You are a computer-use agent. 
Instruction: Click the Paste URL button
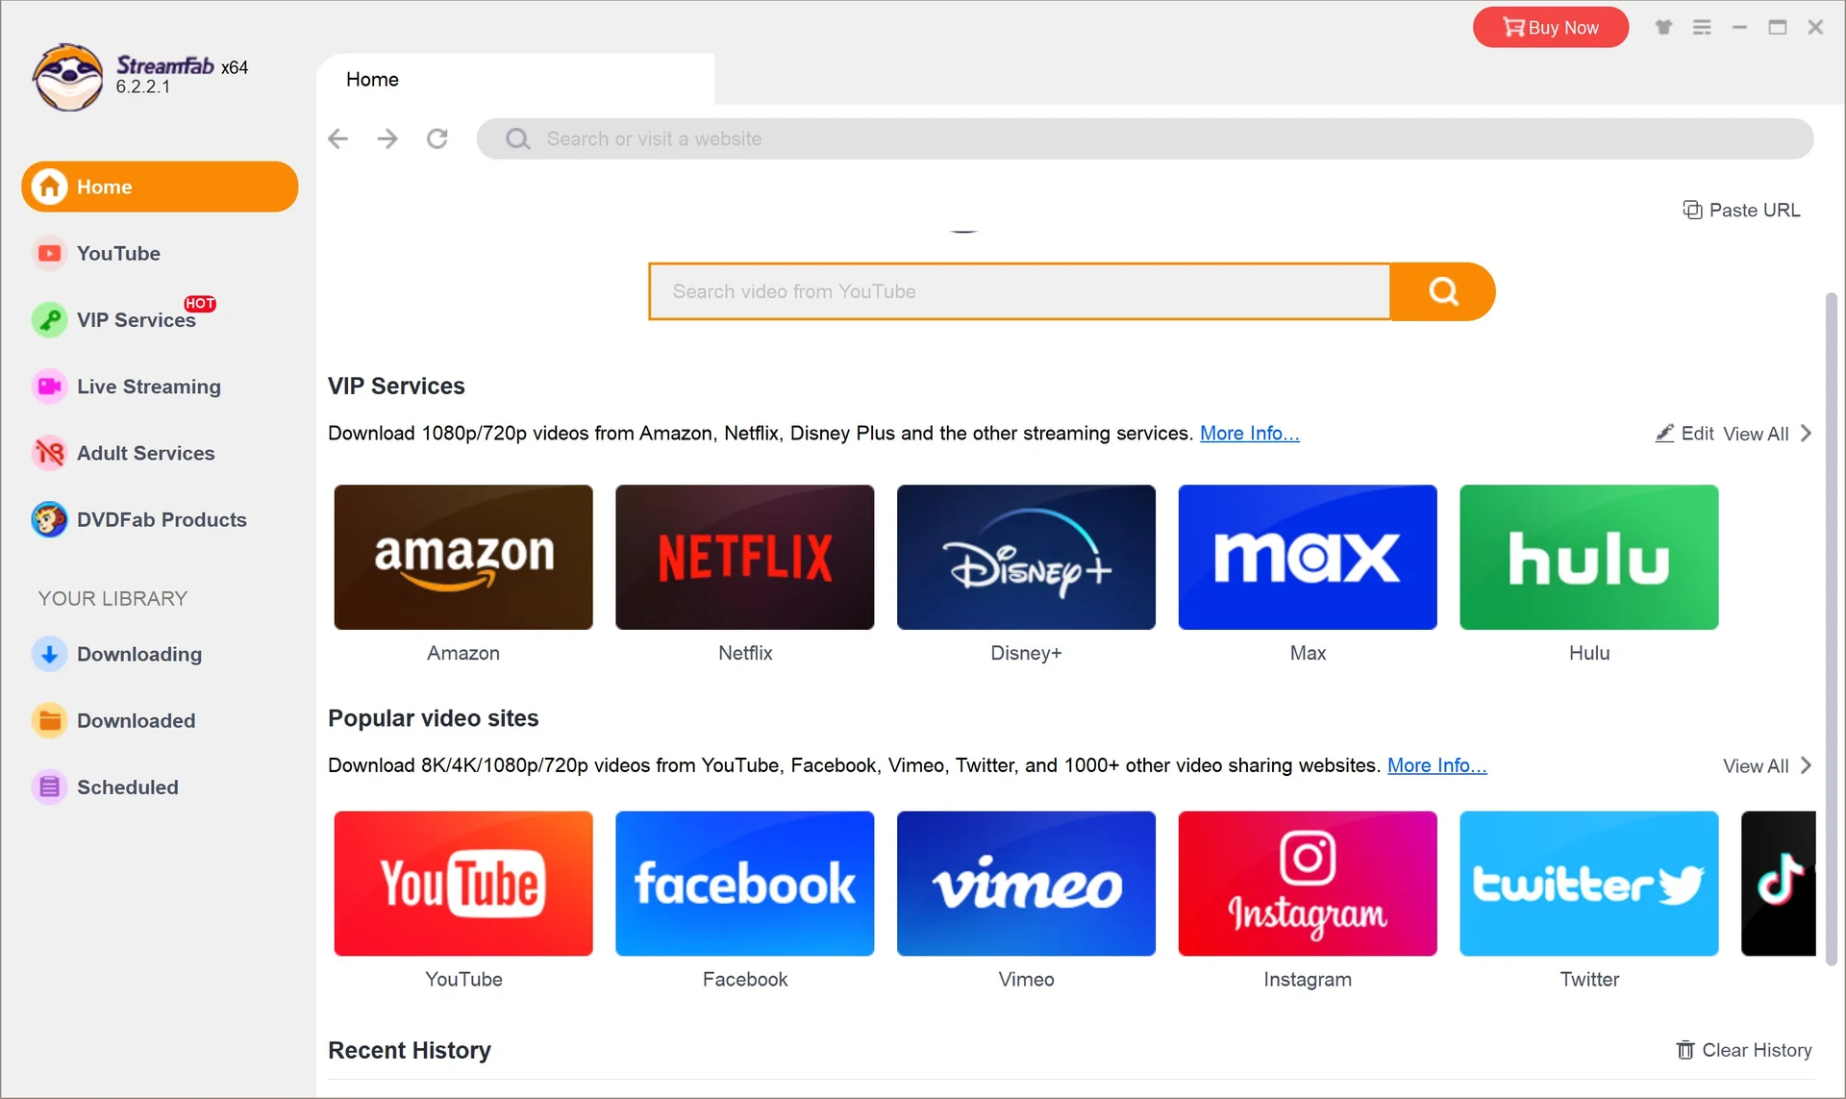click(1741, 210)
